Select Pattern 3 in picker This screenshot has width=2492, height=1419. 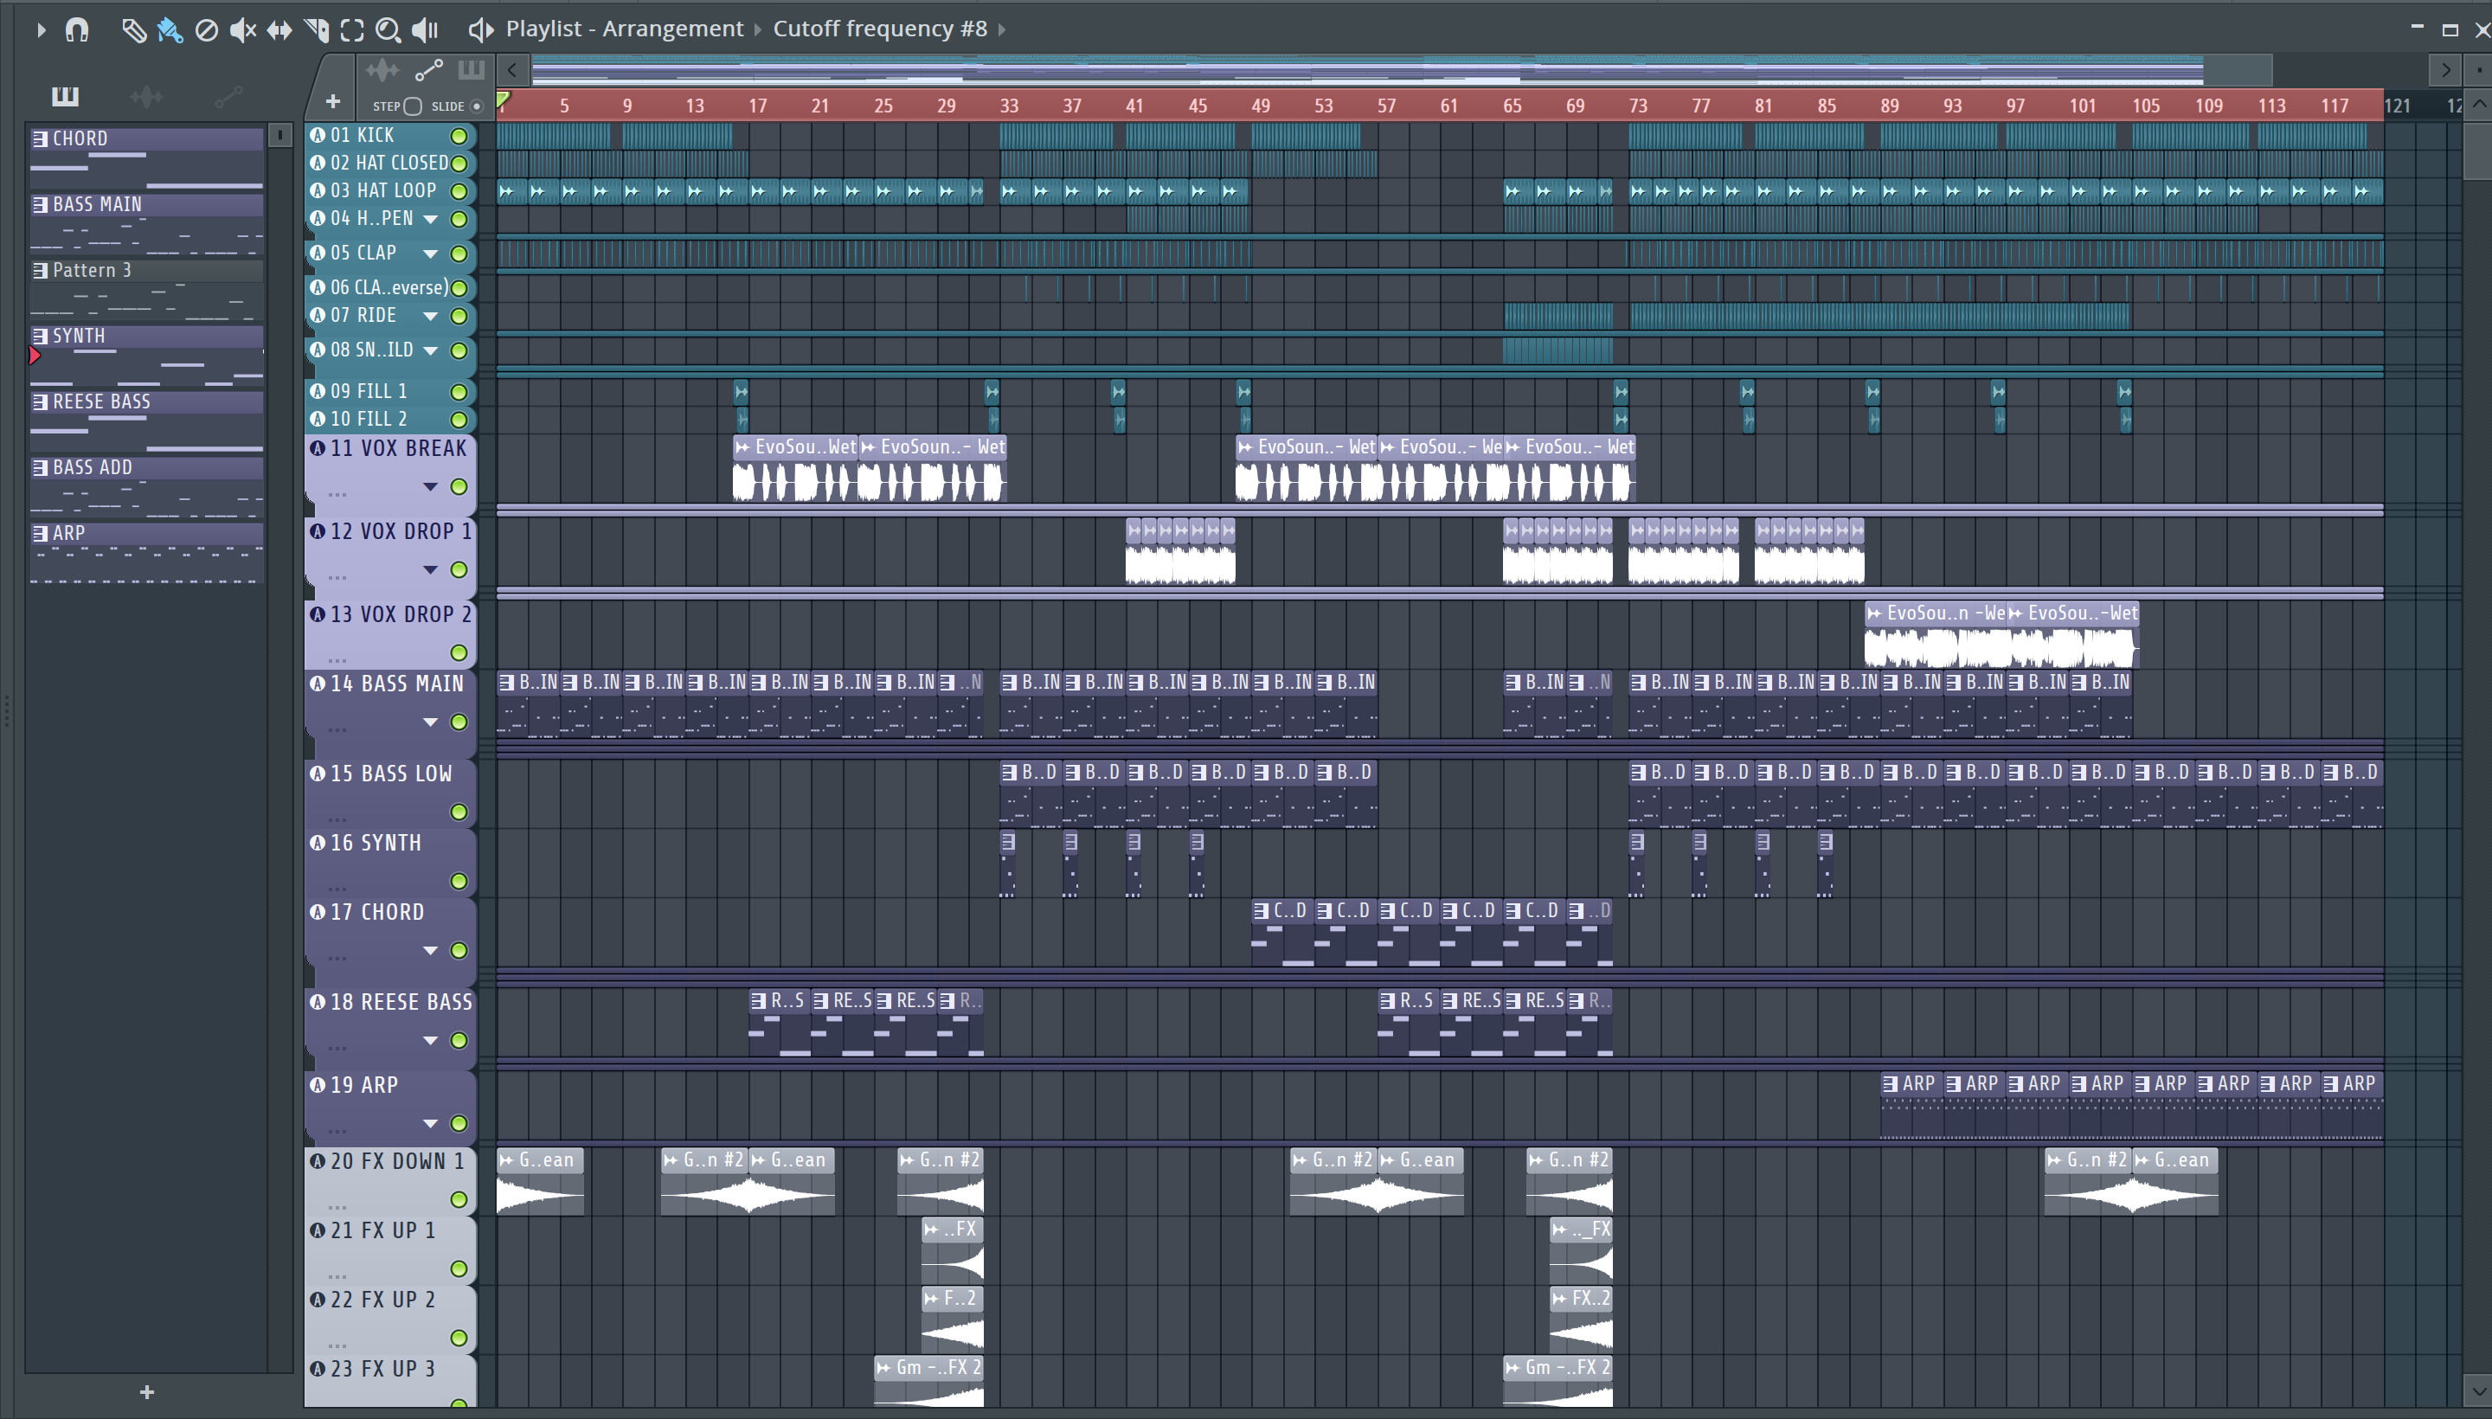tap(146, 290)
